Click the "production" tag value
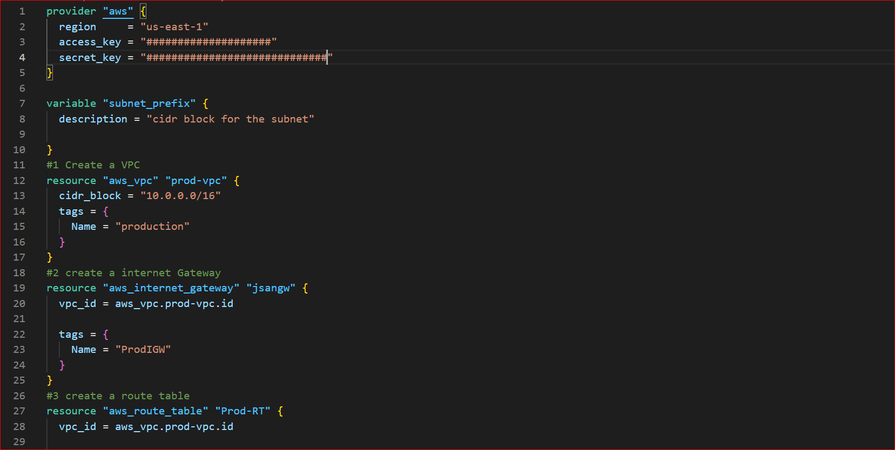Image resolution: width=895 pixels, height=450 pixels. (153, 226)
